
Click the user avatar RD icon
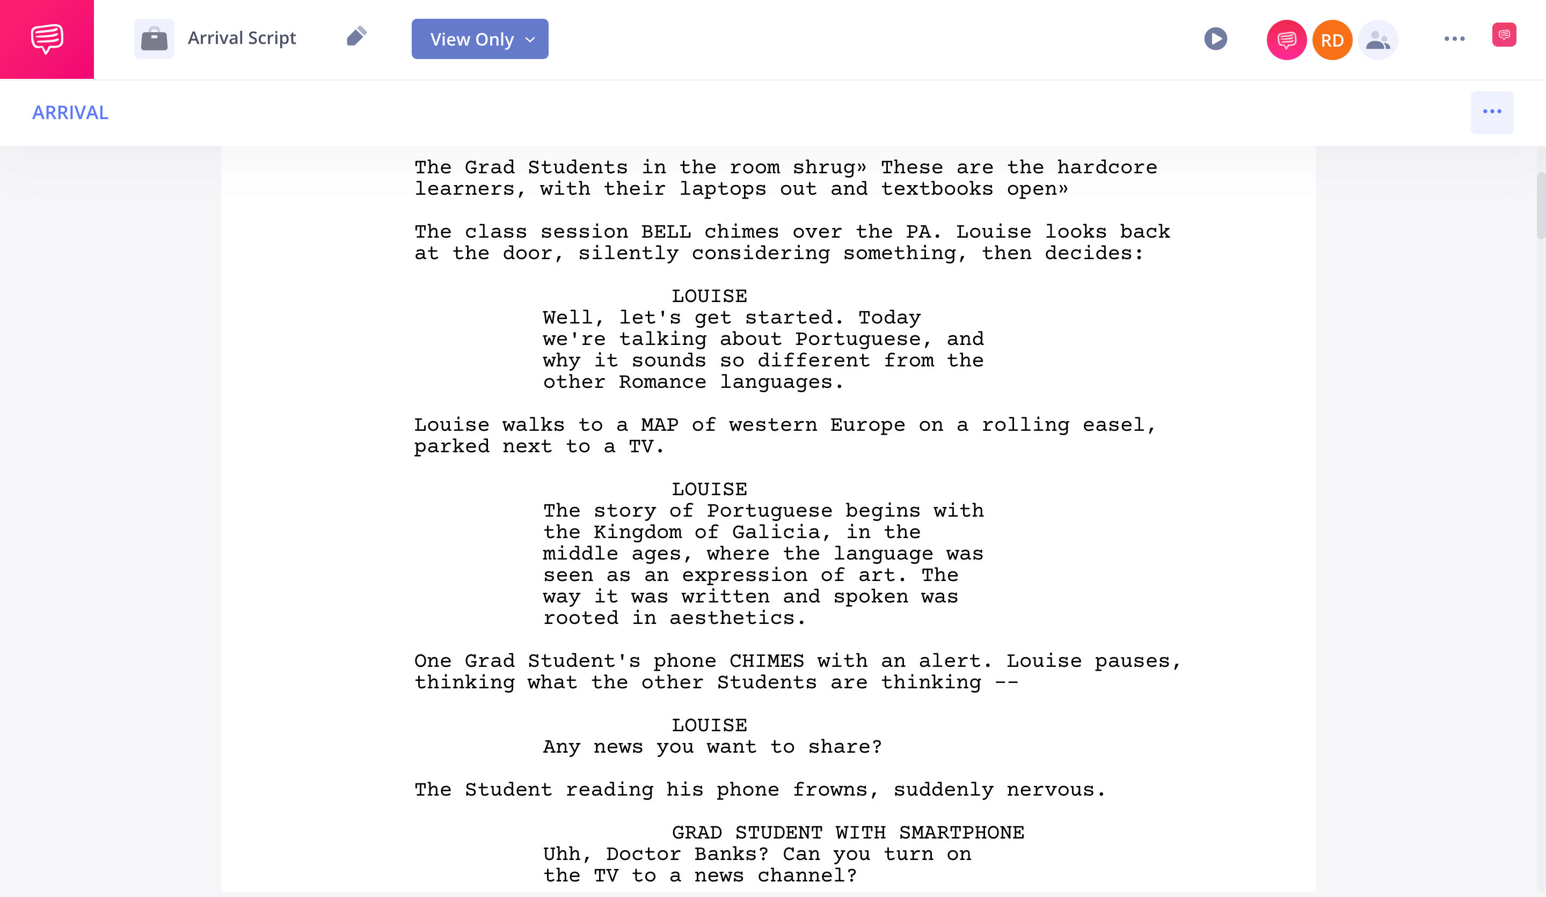tap(1331, 40)
